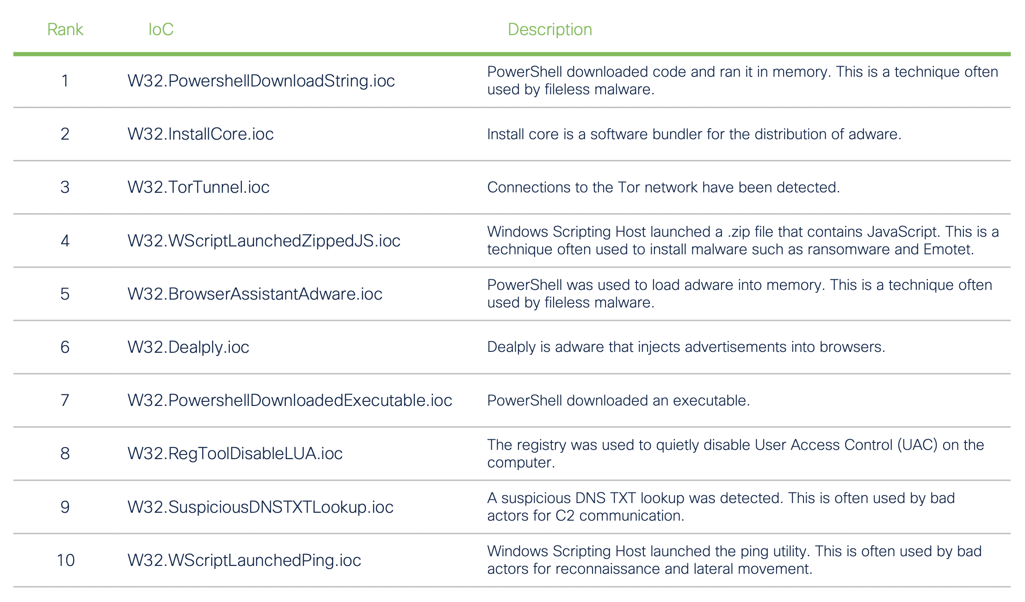Click W32.PowershellDownloadedExecutable.ioc name
The image size is (1025, 602).
(x=290, y=400)
